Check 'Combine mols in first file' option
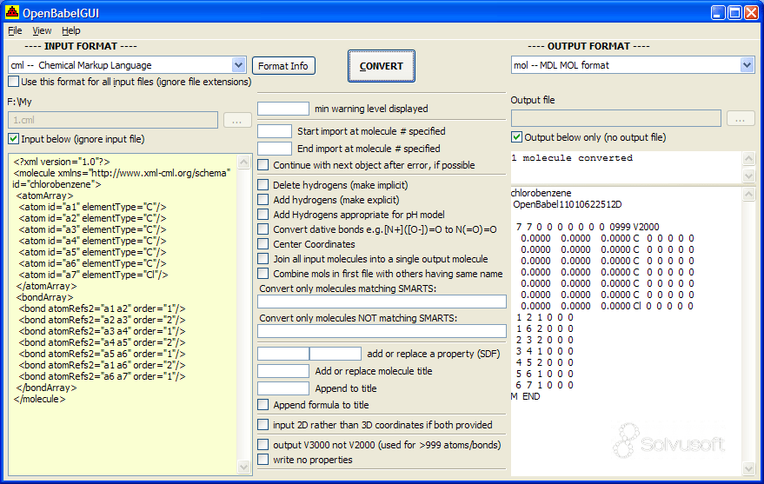The height and width of the screenshot is (484, 764). [x=263, y=274]
